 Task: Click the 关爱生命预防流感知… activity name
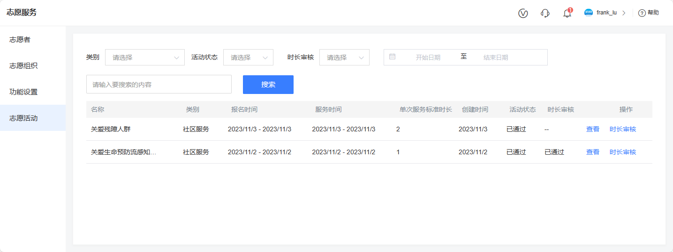123,152
